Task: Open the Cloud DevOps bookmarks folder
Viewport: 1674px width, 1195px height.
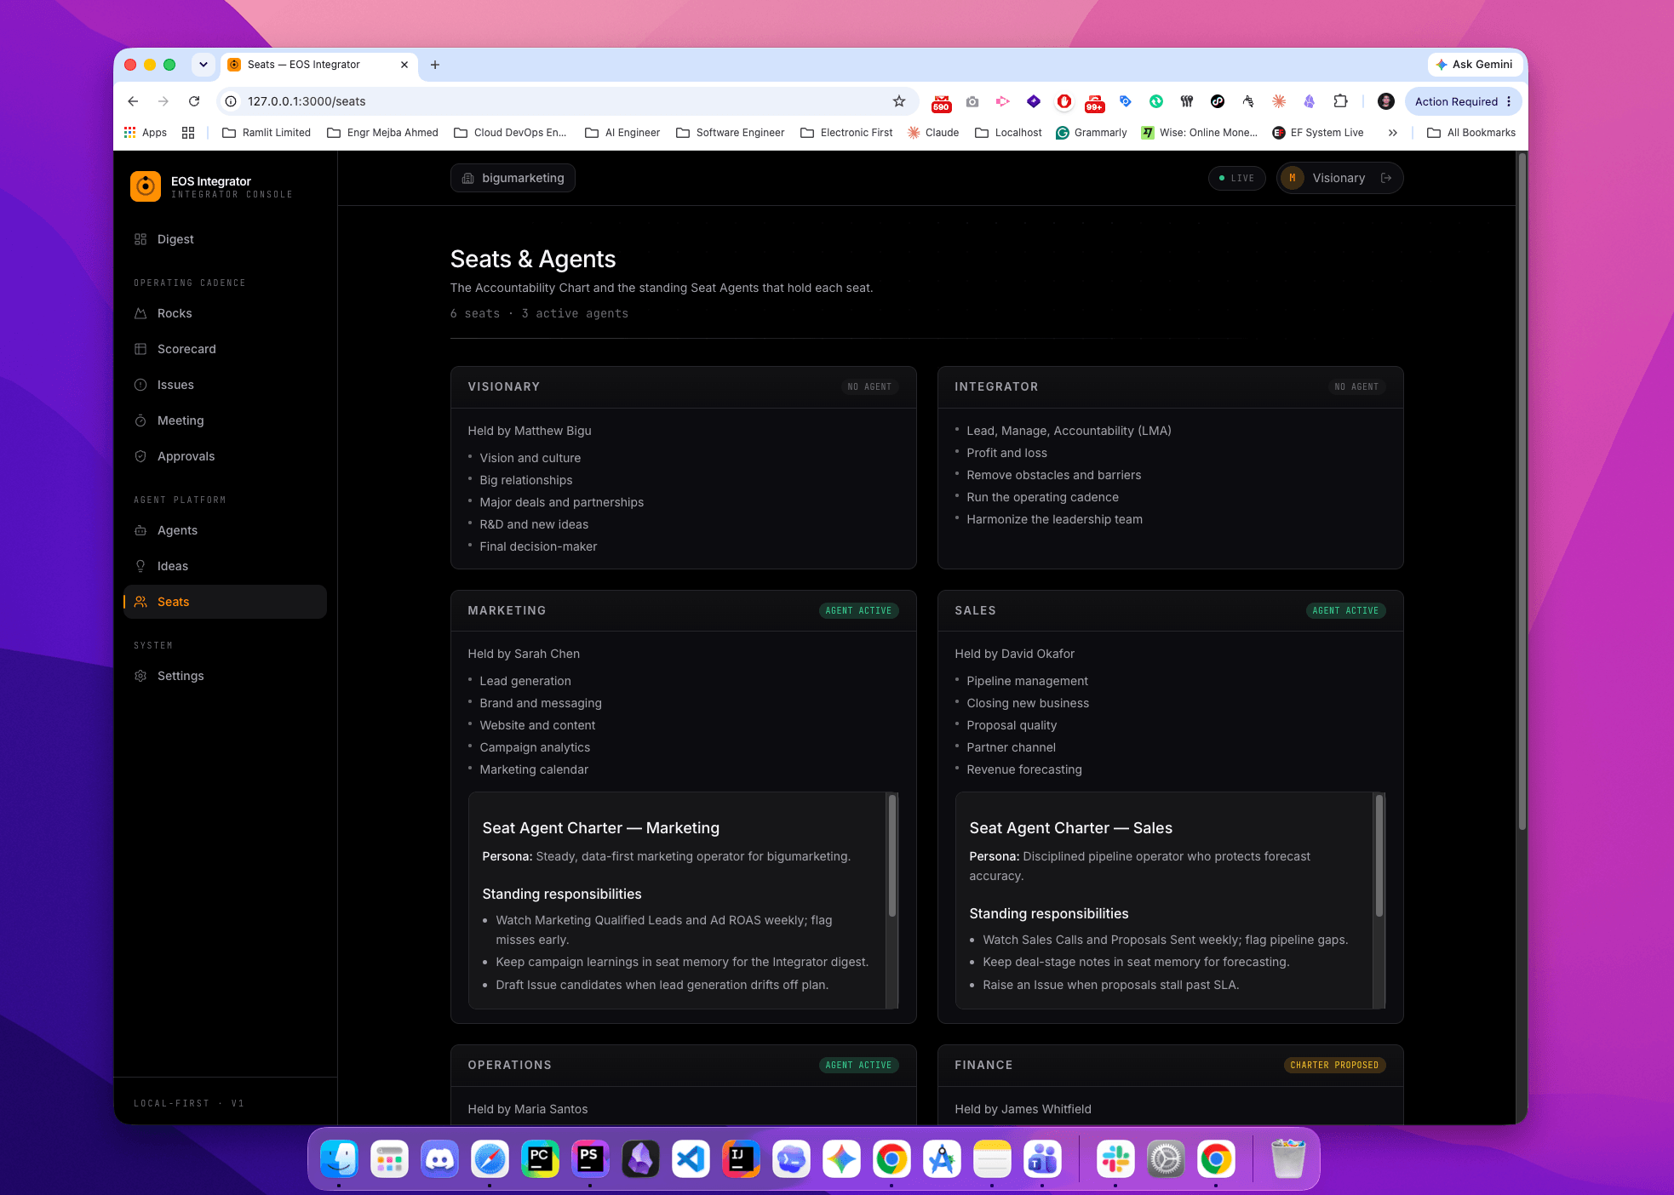Action: point(510,133)
